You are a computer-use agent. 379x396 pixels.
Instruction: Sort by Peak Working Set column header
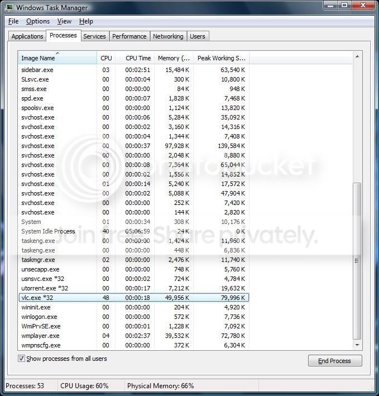pyautogui.click(x=221, y=58)
